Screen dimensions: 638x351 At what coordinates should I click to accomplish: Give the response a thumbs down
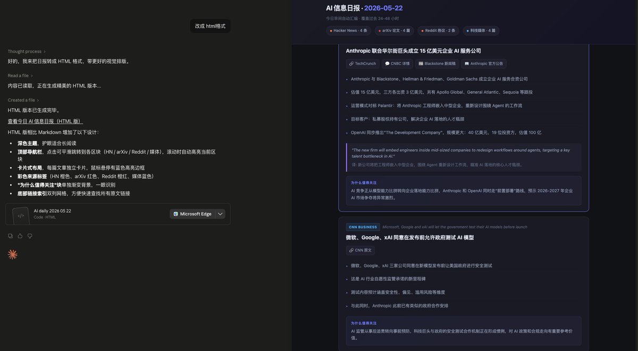pos(30,236)
